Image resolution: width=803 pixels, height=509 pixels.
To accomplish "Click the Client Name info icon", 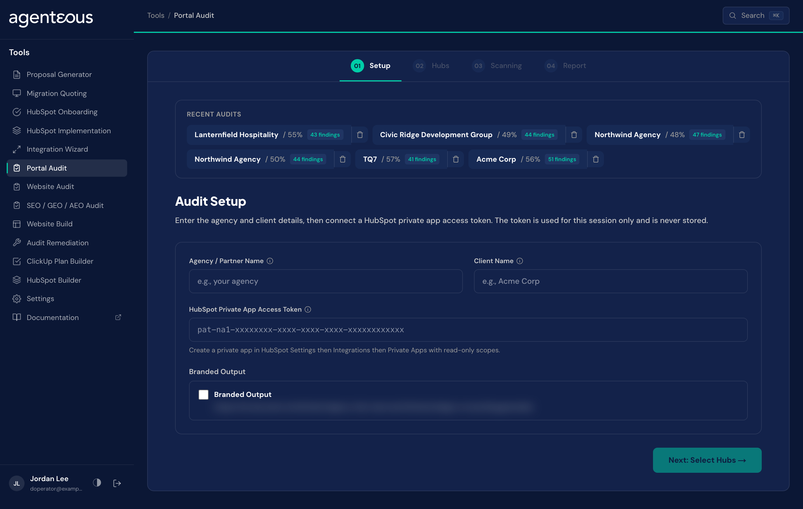I will [x=519, y=261].
